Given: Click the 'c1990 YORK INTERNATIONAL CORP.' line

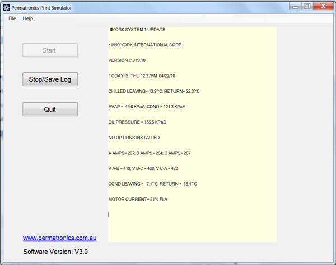Looking at the screenshot, I should 146,45.
